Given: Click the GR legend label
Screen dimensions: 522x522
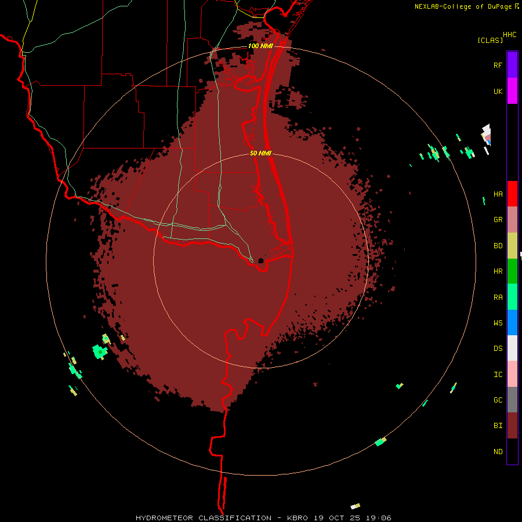Looking at the screenshot, I should point(498,220).
